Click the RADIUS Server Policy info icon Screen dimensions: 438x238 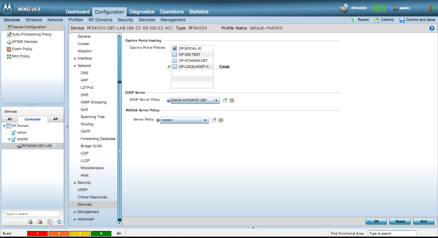[158, 120]
